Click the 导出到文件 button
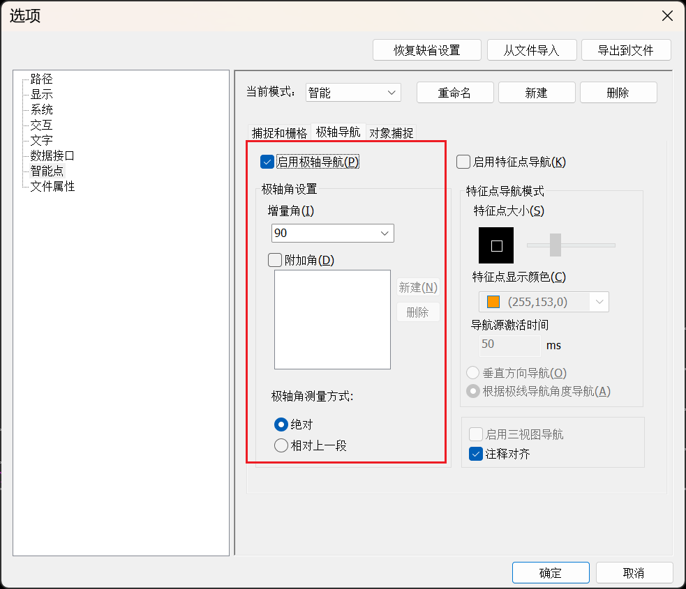Screen dimensions: 686x589 click(x=626, y=50)
